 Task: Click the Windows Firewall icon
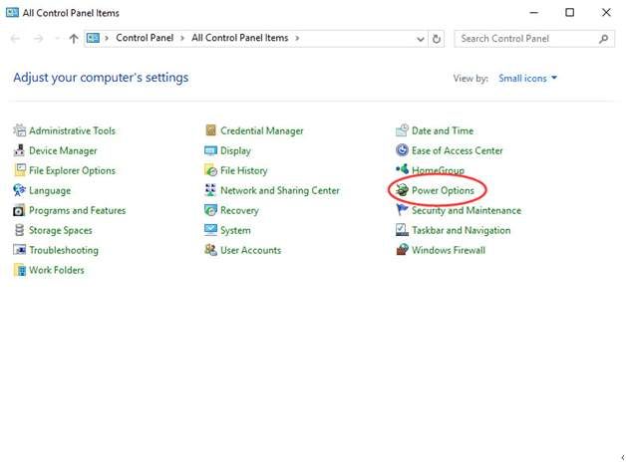(402, 250)
